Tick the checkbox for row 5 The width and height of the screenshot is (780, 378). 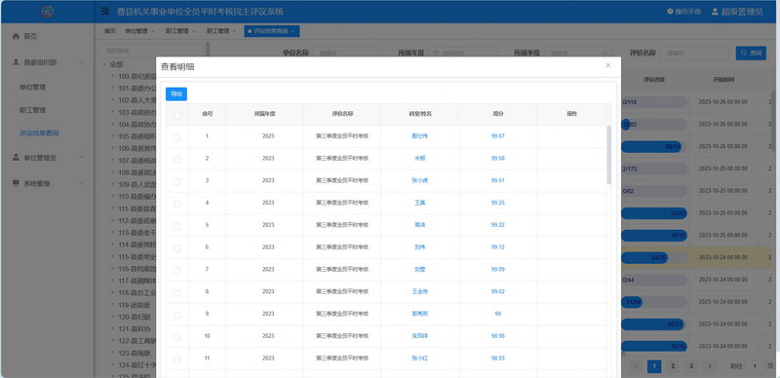(x=177, y=226)
